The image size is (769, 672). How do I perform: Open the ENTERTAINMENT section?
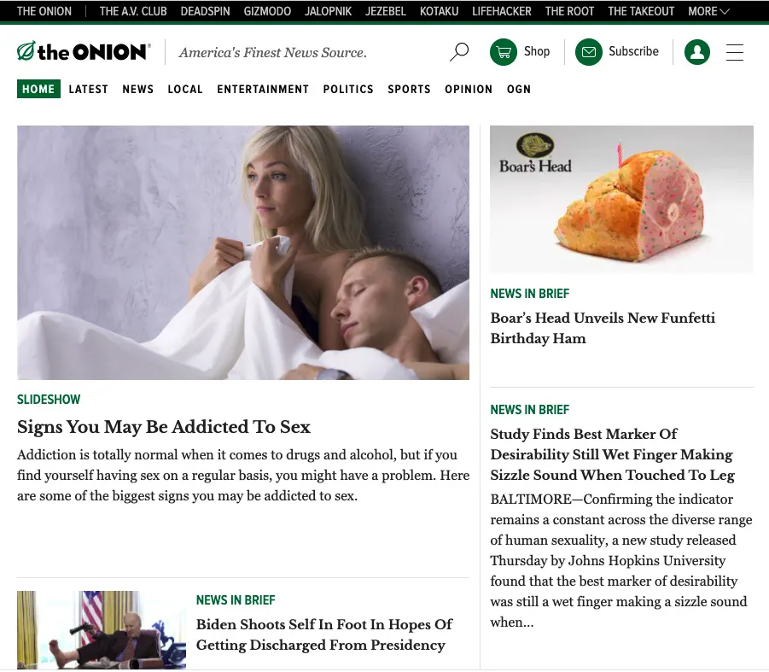263,90
